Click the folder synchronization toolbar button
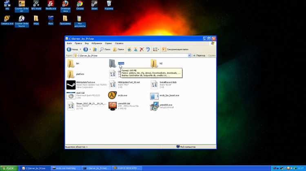306x171 pixels. pyautogui.click(x=175, y=50)
